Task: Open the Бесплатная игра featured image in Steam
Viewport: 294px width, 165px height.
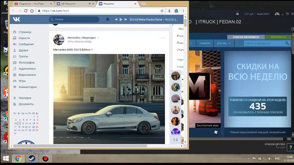Action: (x=205, y=89)
